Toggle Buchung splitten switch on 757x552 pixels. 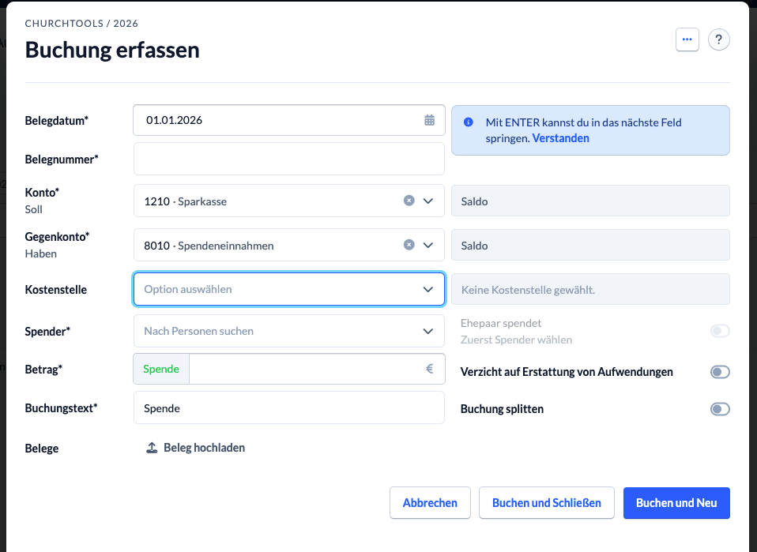click(719, 409)
